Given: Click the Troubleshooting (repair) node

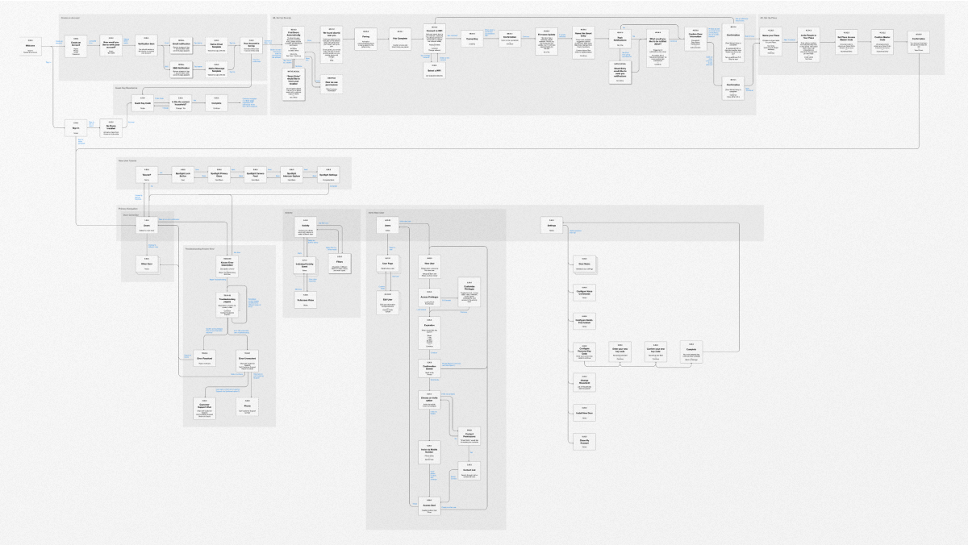Looking at the screenshot, I should tap(227, 306).
